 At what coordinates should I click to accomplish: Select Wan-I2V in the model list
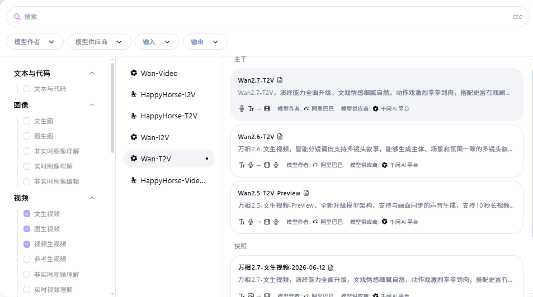(x=169, y=137)
